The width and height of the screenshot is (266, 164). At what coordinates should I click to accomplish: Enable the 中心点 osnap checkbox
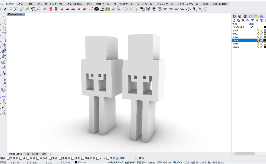(x=38, y=158)
